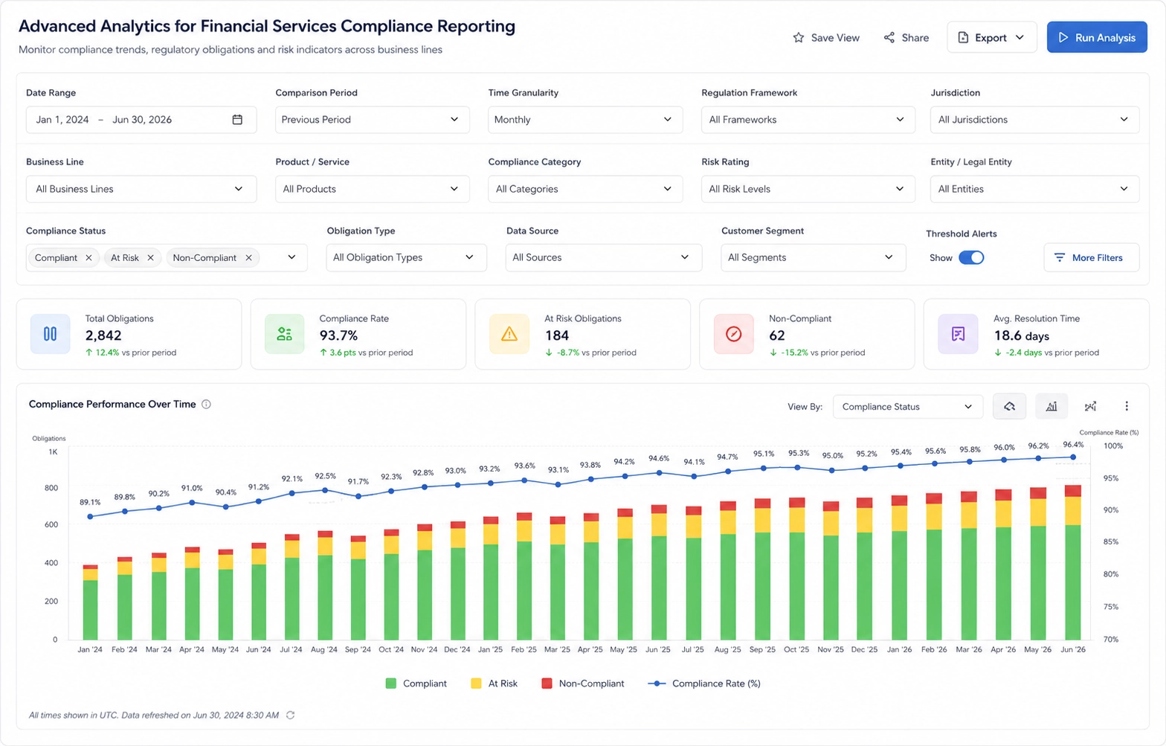
Task: Open the Product / Service dropdown
Action: tap(372, 189)
